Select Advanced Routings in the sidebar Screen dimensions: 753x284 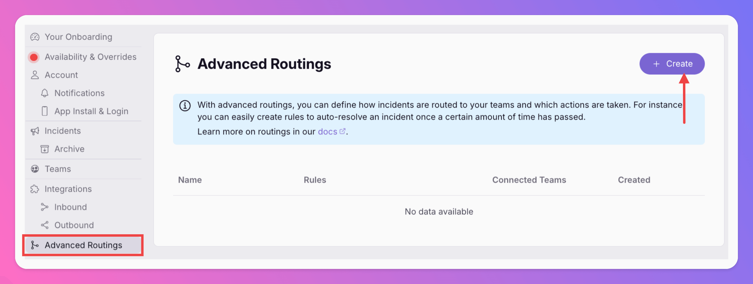(83, 245)
